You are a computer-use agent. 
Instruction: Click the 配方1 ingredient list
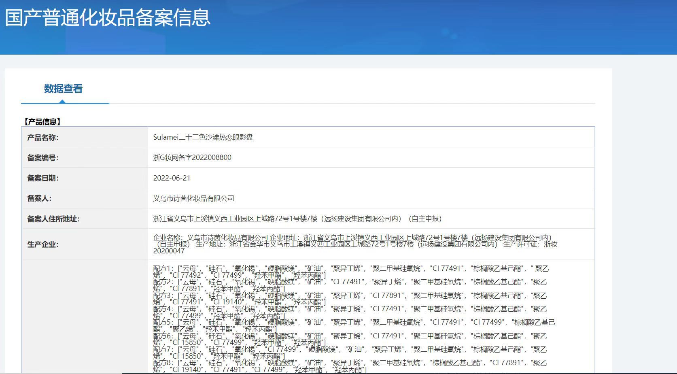point(351,272)
